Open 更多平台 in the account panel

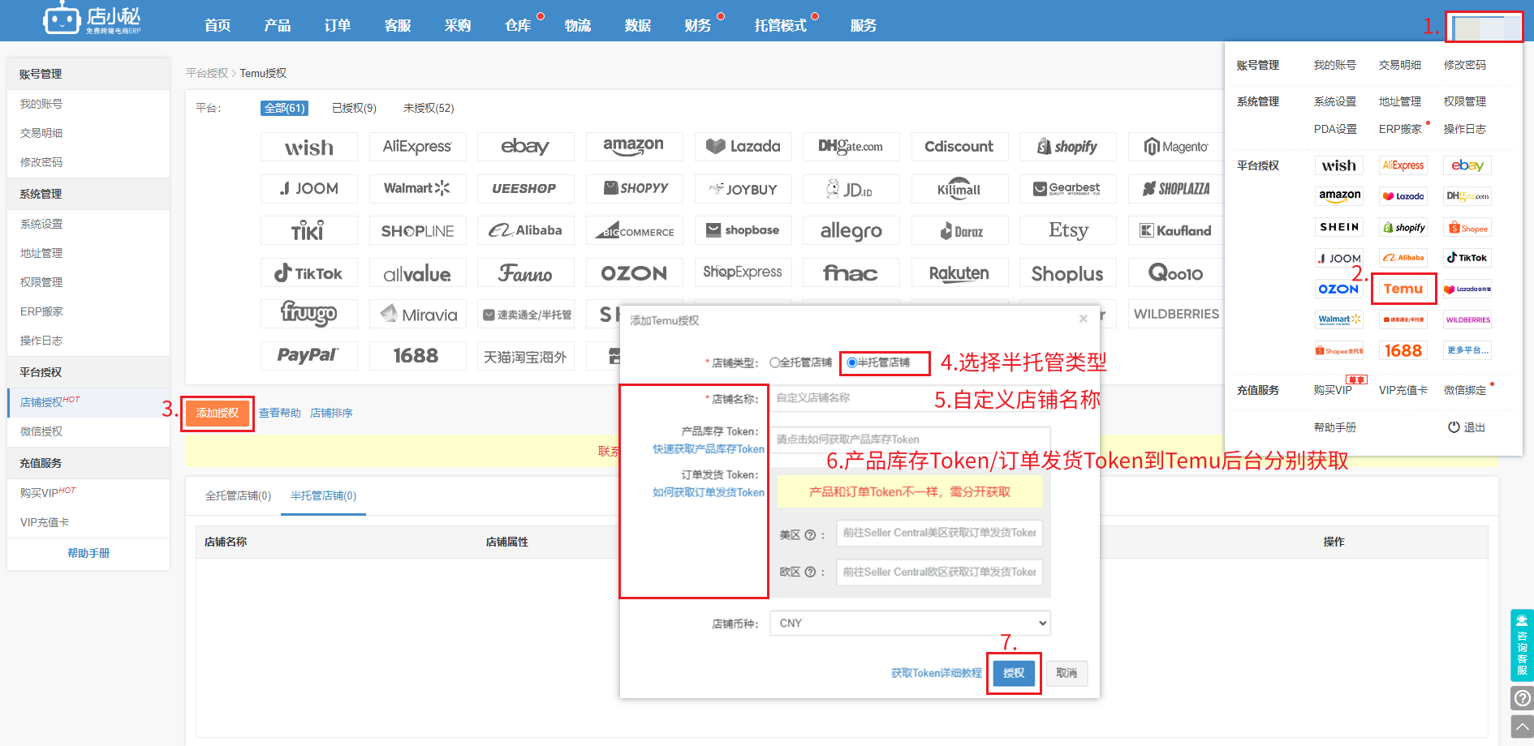[x=1468, y=350]
